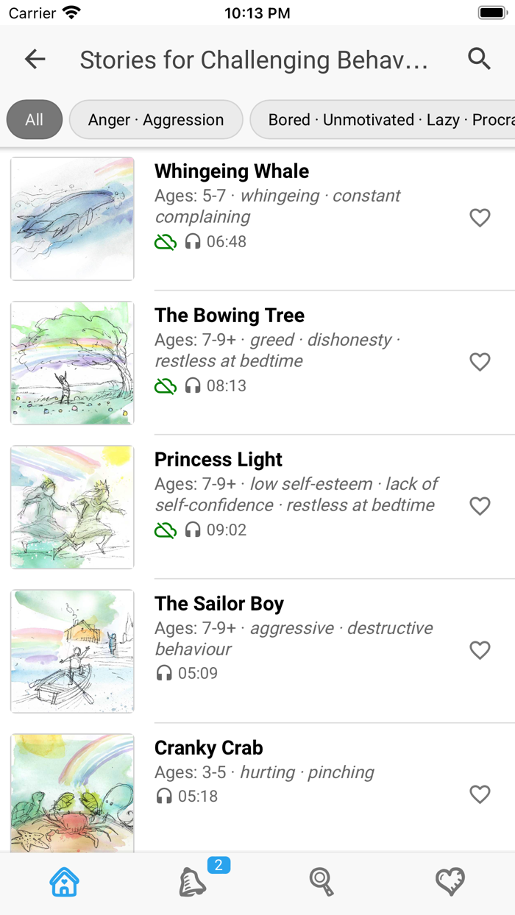Select the All filter chip
Screen dimensions: 515x915
tap(34, 119)
